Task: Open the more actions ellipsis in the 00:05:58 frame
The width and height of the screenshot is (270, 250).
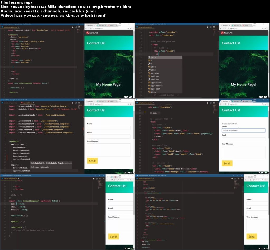Action: (83, 103)
